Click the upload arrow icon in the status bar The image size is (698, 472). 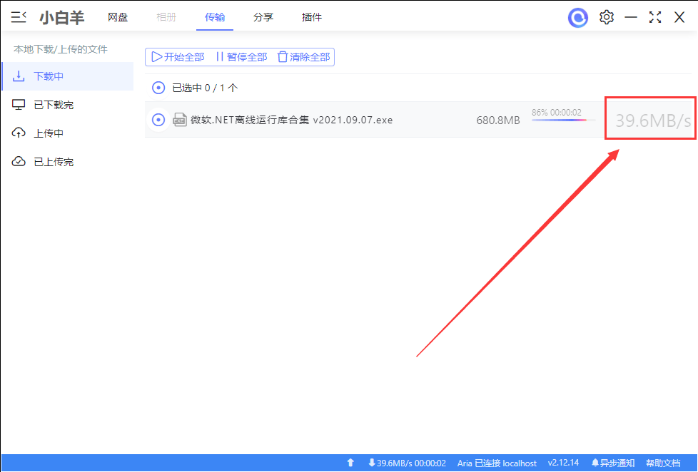click(x=350, y=463)
